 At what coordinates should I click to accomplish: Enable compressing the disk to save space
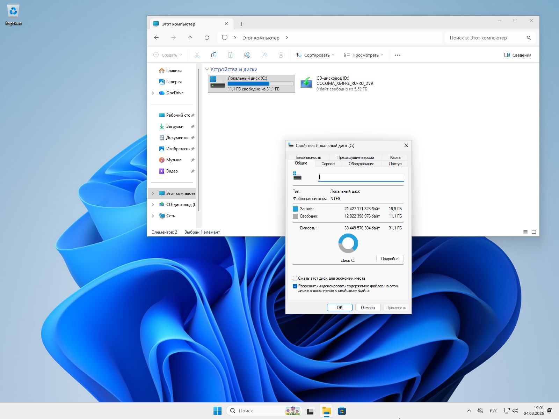[295, 278]
